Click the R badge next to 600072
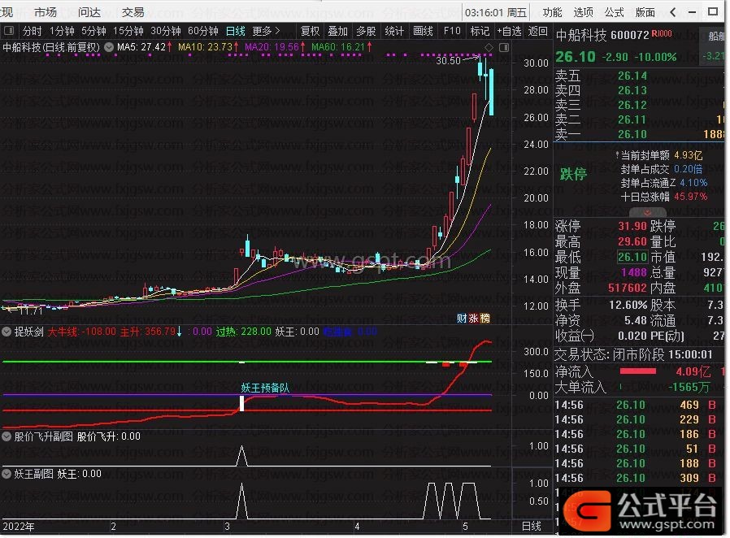 point(661,33)
